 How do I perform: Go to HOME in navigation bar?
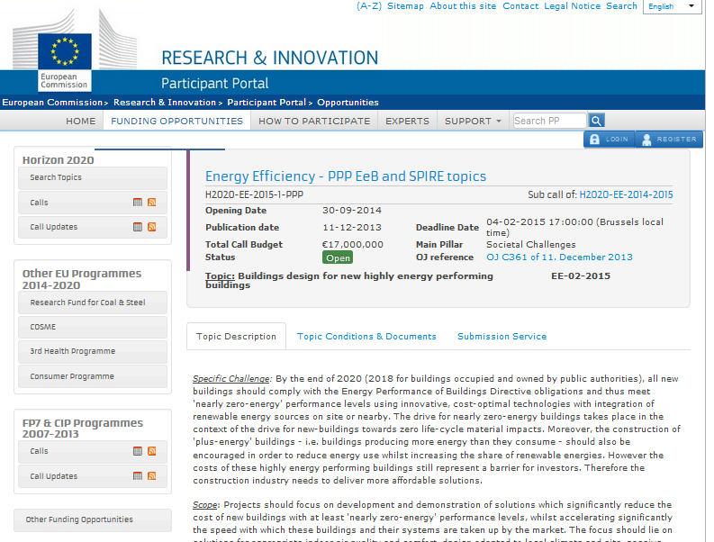tap(81, 122)
